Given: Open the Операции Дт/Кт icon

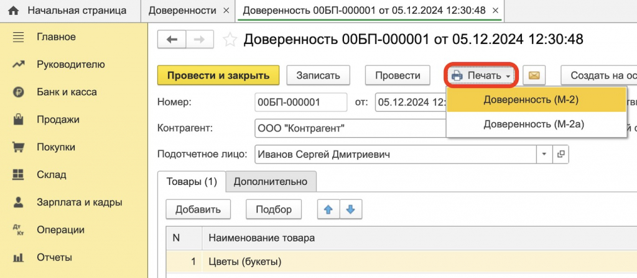Looking at the screenshot, I should (x=19, y=230).
